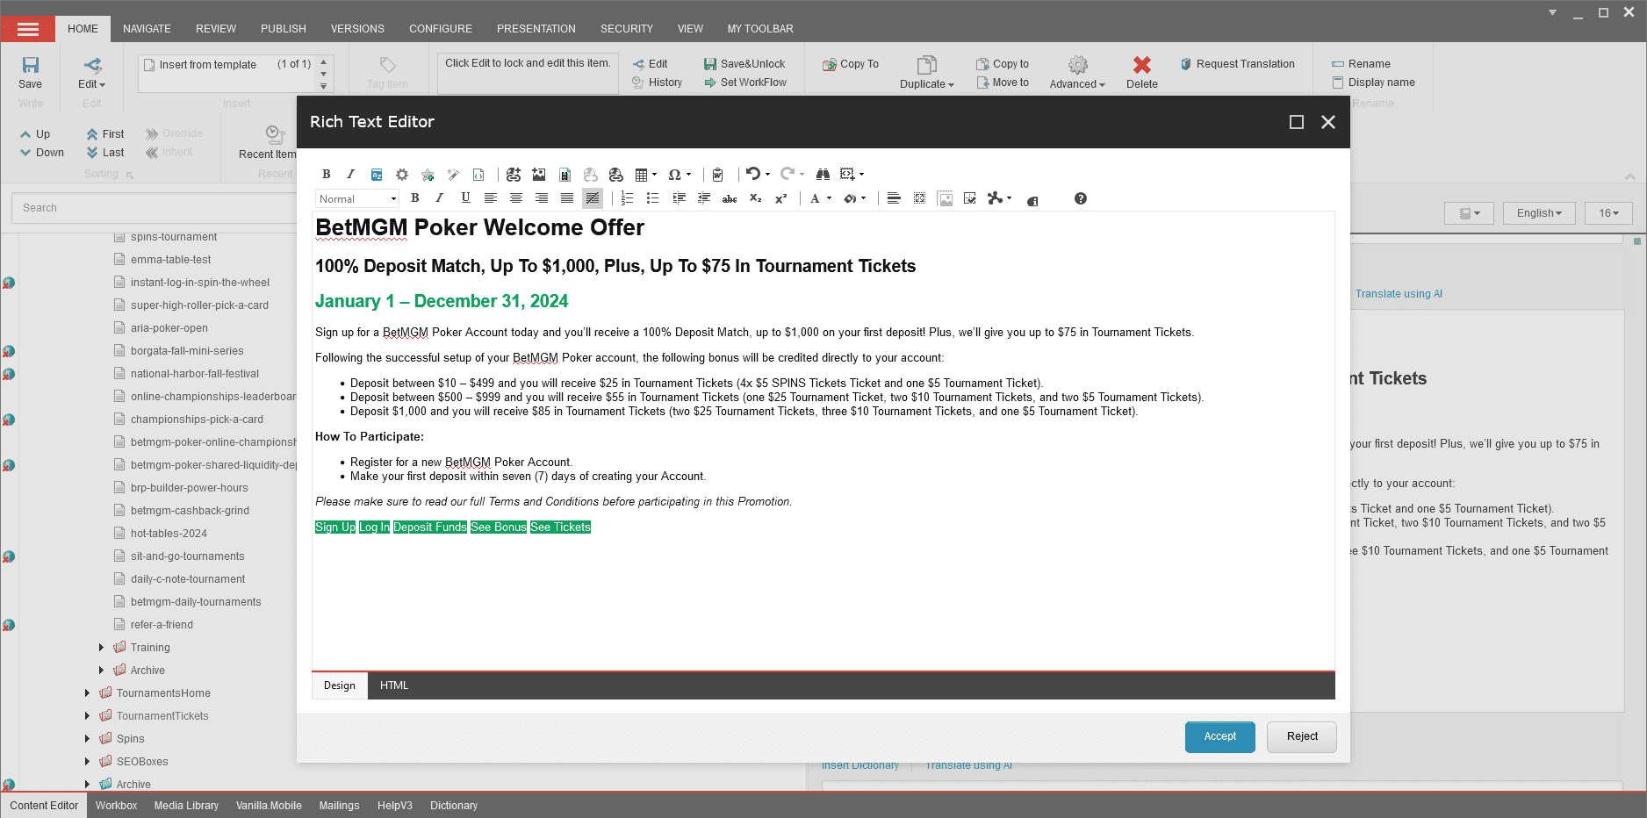Viewport: 1647px width, 818px height.
Task: Switch to HTML view tab
Action: click(x=394, y=685)
